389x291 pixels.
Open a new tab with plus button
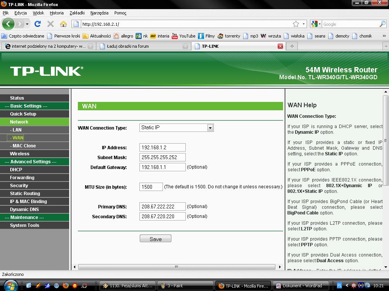pyautogui.click(x=292, y=46)
